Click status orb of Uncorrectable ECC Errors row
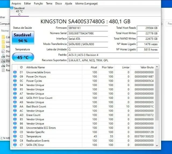This screenshot has width=172, height=154. [15, 128]
